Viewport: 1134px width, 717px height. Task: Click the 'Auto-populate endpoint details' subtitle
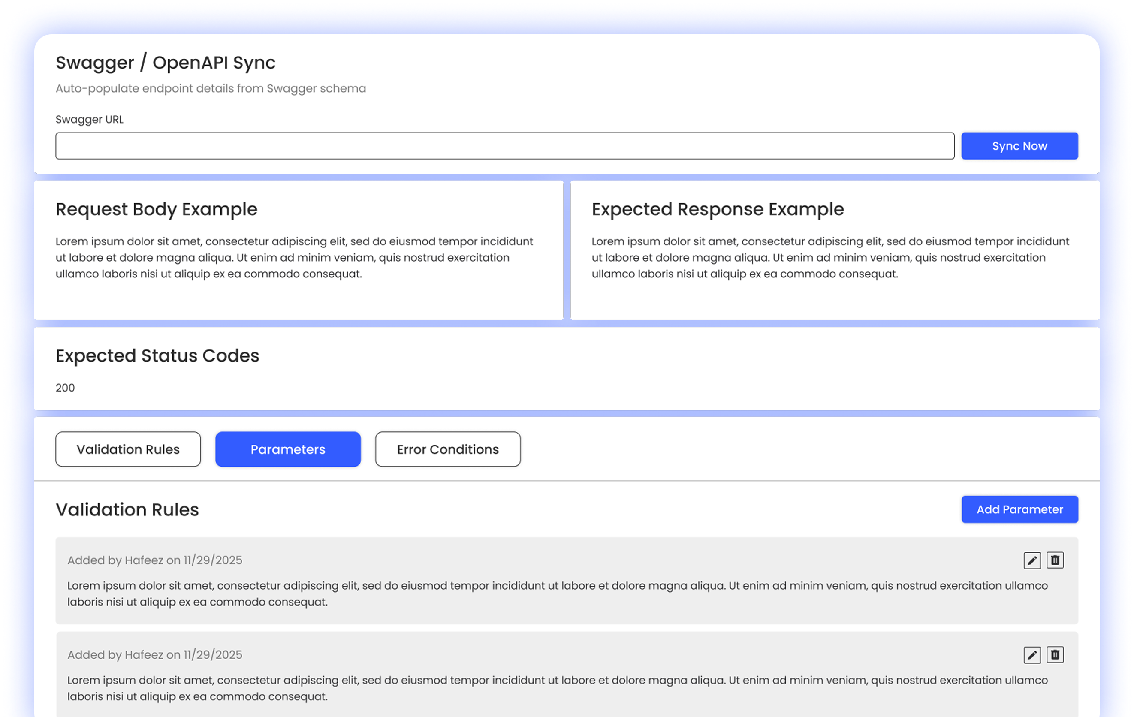211,88
